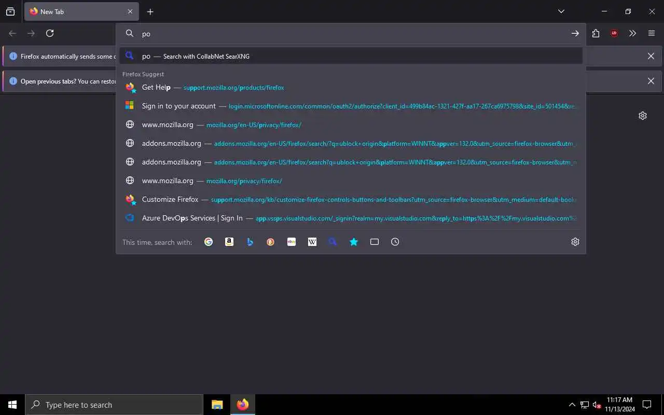The height and width of the screenshot is (415, 664).
Task: Dismiss the 'Firefox automatically sends' notification
Action: coord(651,56)
